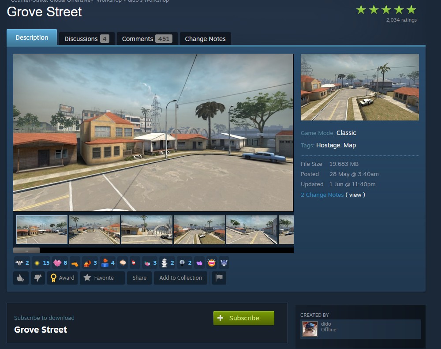Switch to the Comments tab
The width and height of the screenshot is (441, 349).
[x=146, y=39]
